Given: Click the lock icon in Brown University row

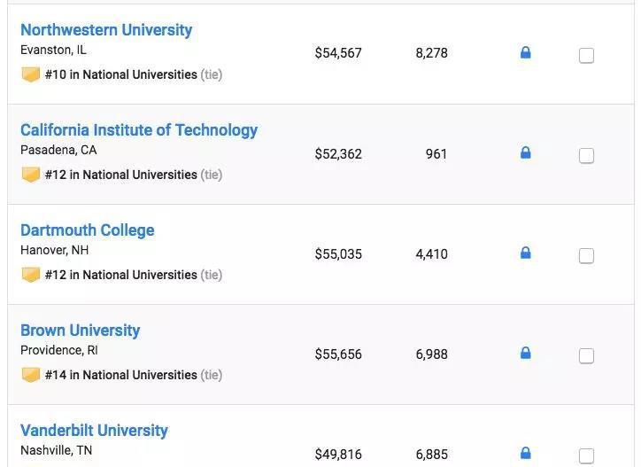Looking at the screenshot, I should (x=525, y=354).
